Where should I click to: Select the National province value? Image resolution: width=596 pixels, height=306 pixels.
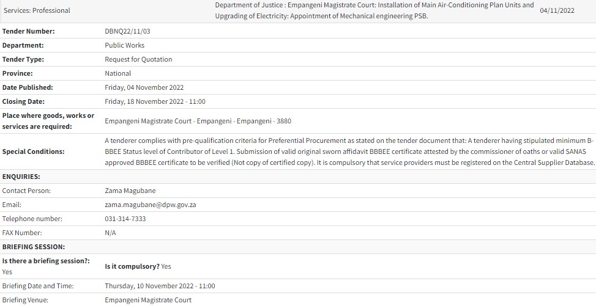[117, 73]
